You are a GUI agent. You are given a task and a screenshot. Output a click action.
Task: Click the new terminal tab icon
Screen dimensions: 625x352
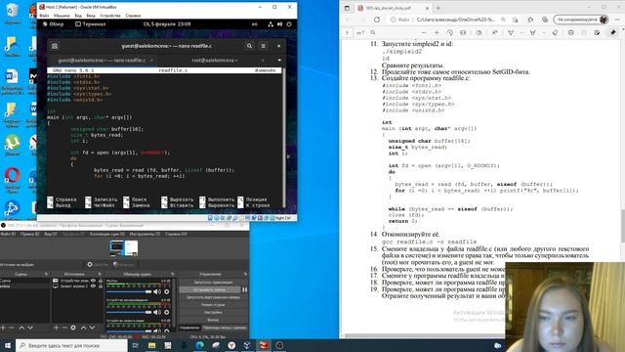tap(55, 46)
